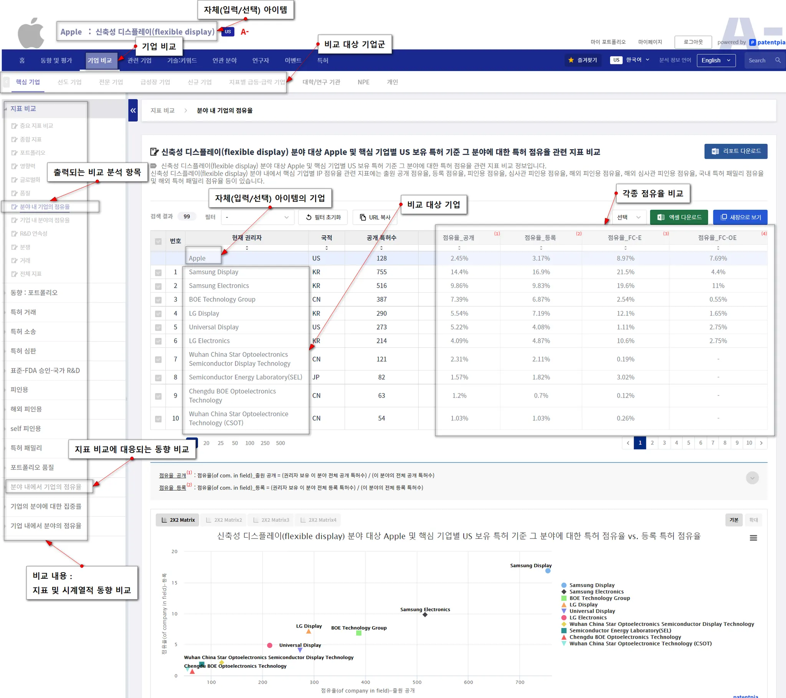Open the 연관 분야 menu item
This screenshot has height=698, width=786.
pos(224,60)
